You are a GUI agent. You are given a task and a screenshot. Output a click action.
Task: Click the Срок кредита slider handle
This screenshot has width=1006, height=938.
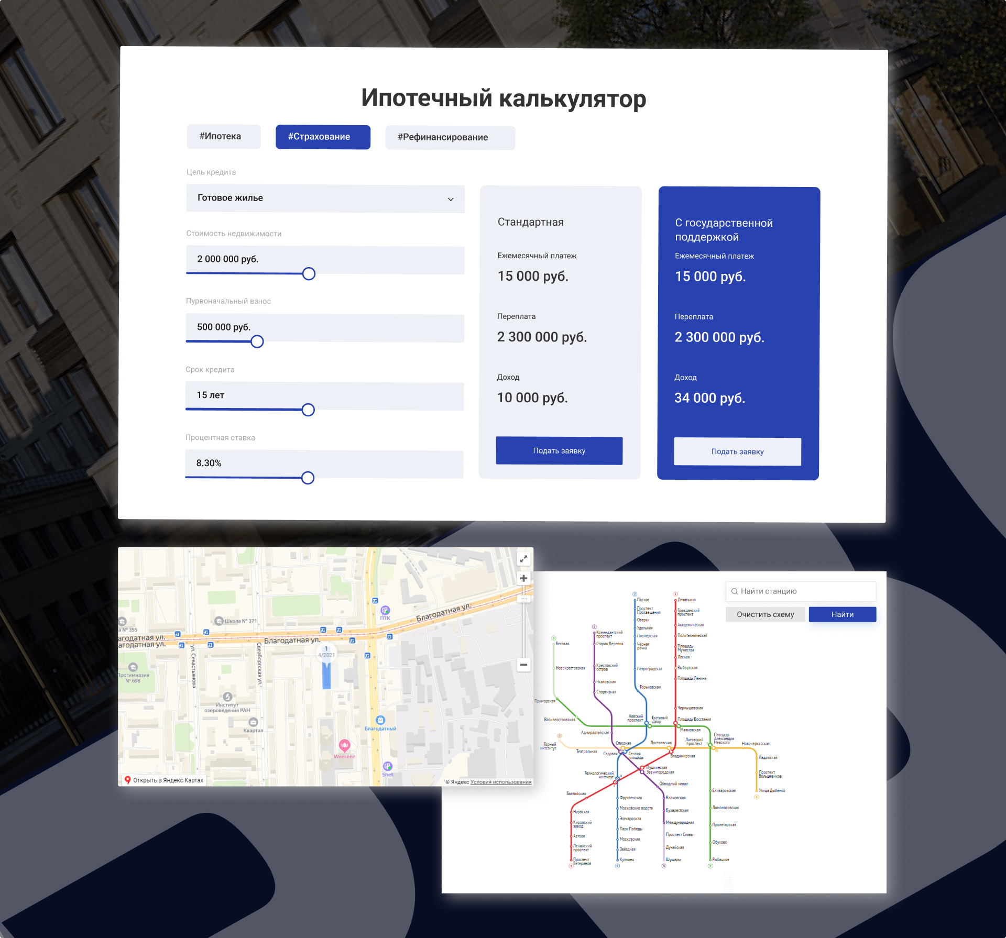click(x=308, y=410)
